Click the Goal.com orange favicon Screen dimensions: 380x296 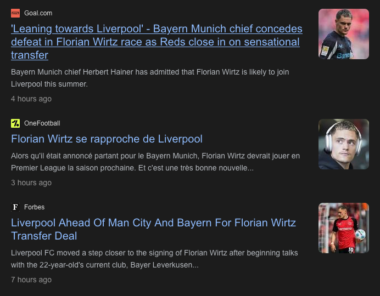pyautogui.click(x=15, y=13)
